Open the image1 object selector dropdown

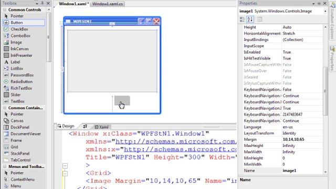(x=325, y=11)
